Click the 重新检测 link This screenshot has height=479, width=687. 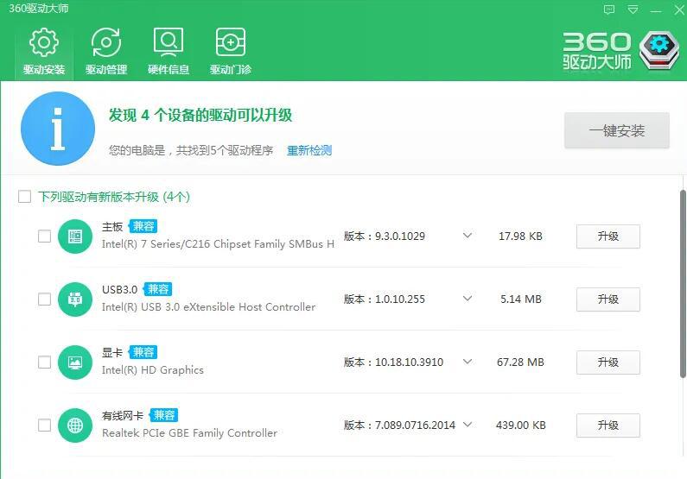309,150
